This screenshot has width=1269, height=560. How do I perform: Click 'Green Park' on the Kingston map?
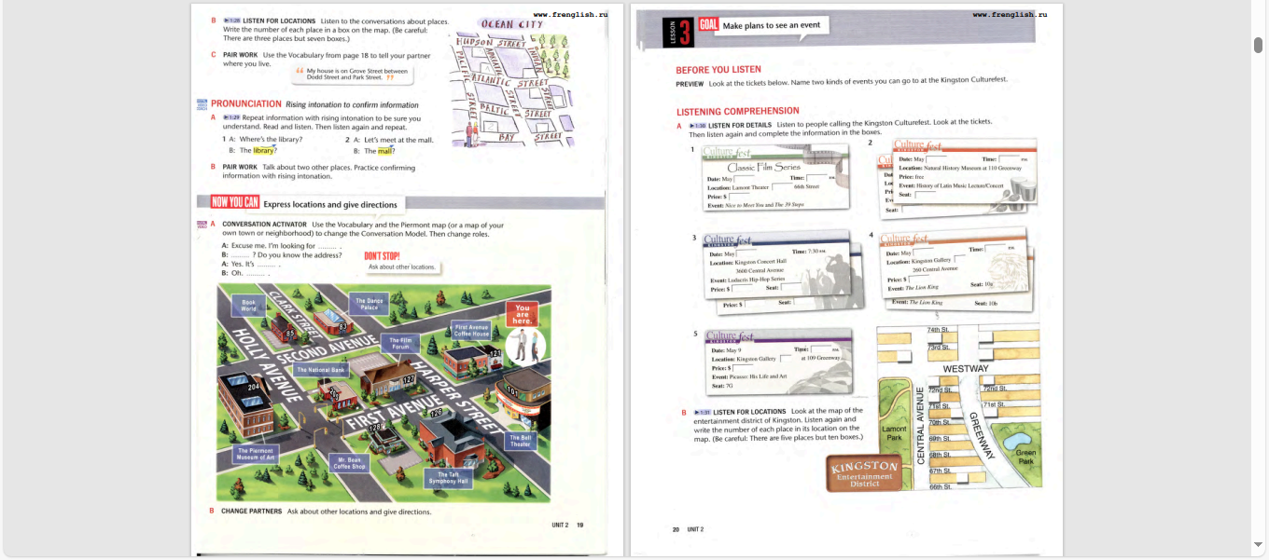click(1025, 457)
